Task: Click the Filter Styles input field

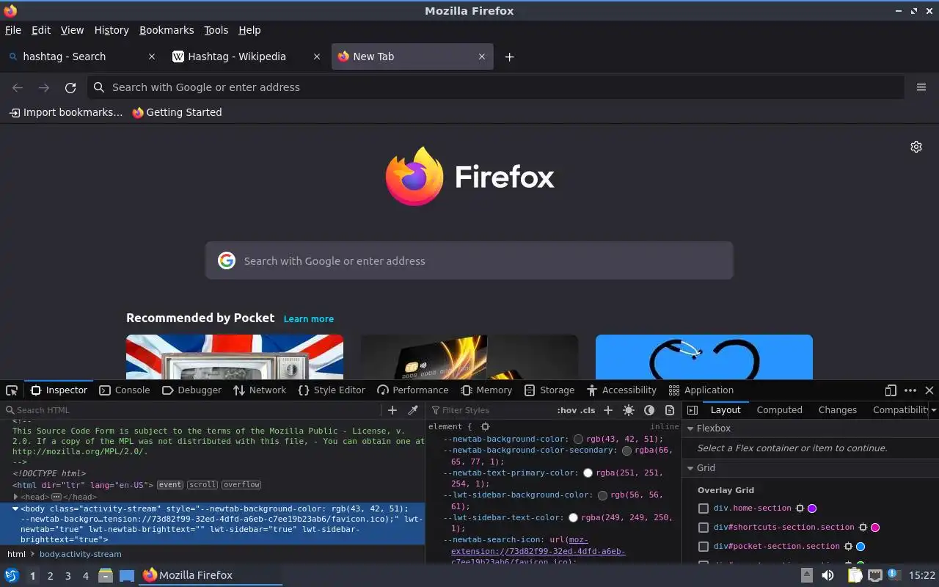Action: [x=492, y=410]
